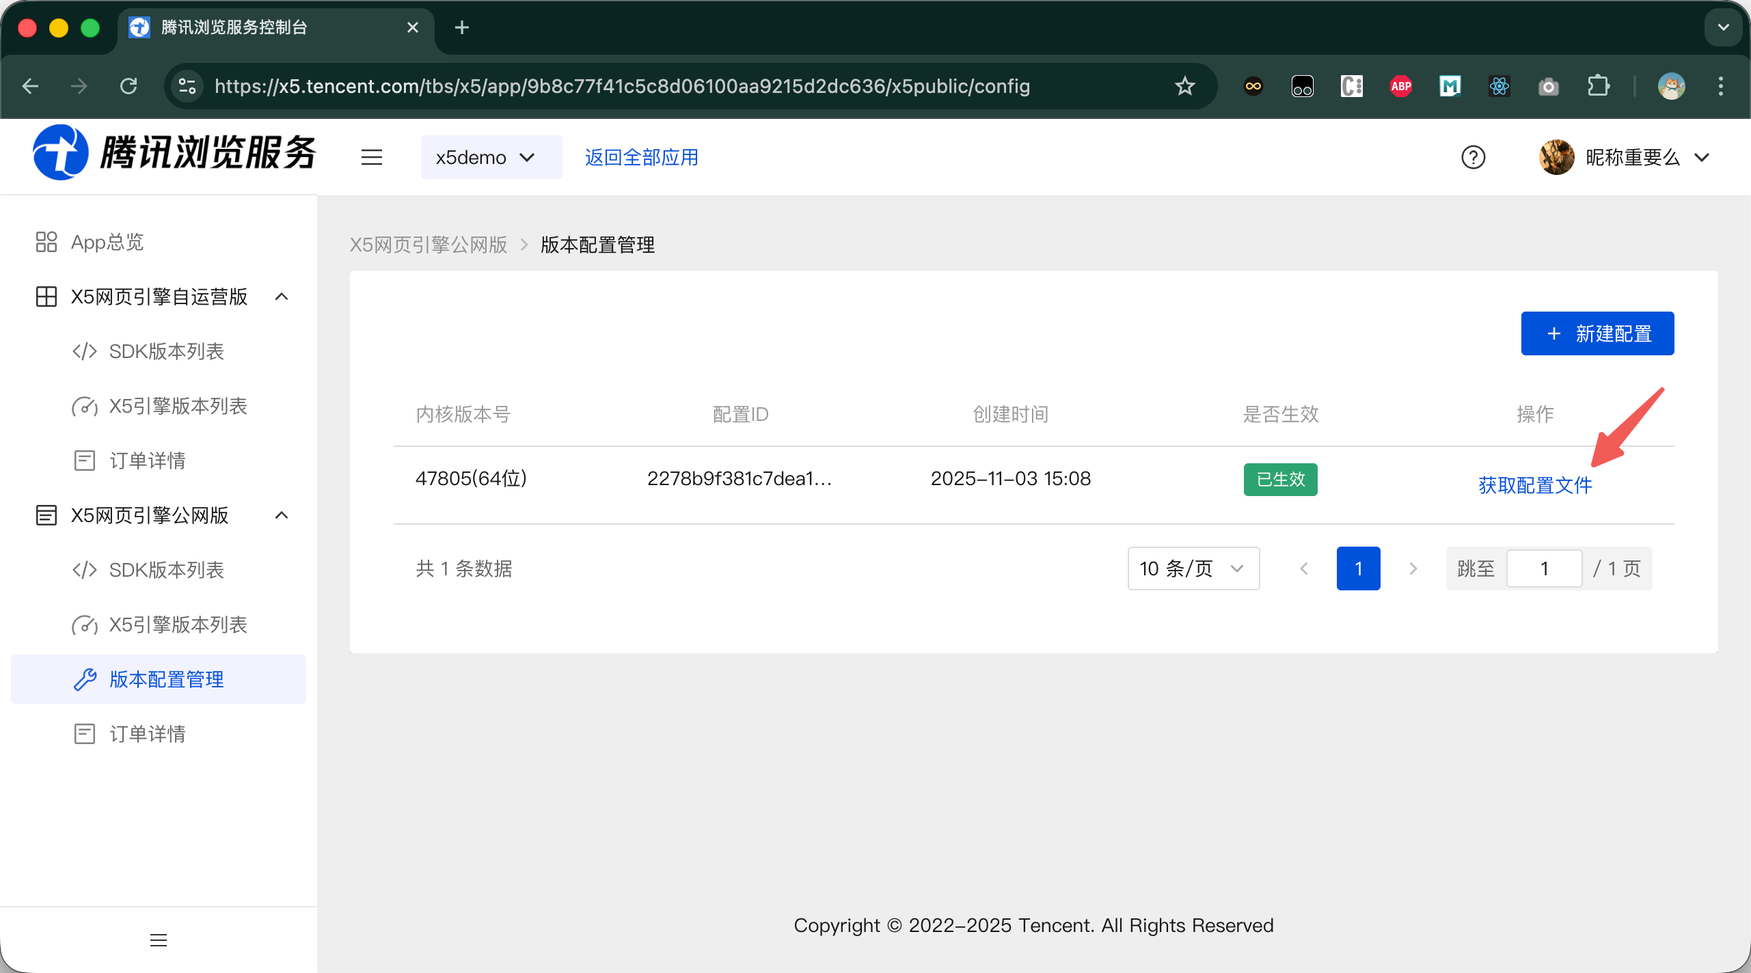This screenshot has width=1751, height=973.
Task: Click the 跳至 page number input field
Action: pyautogui.click(x=1543, y=568)
